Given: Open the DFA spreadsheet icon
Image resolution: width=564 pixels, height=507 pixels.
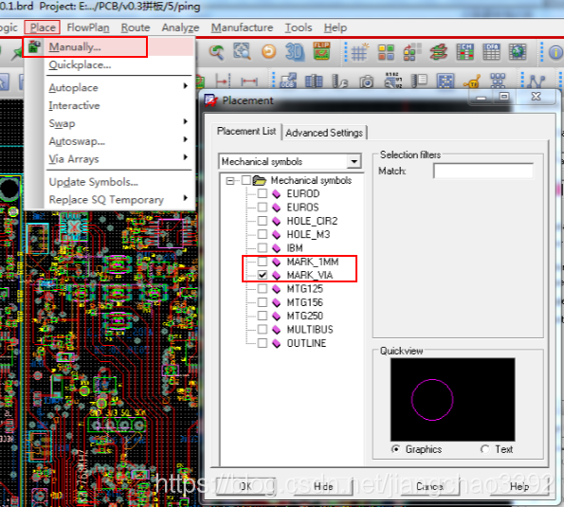Looking at the screenshot, I should [491, 52].
